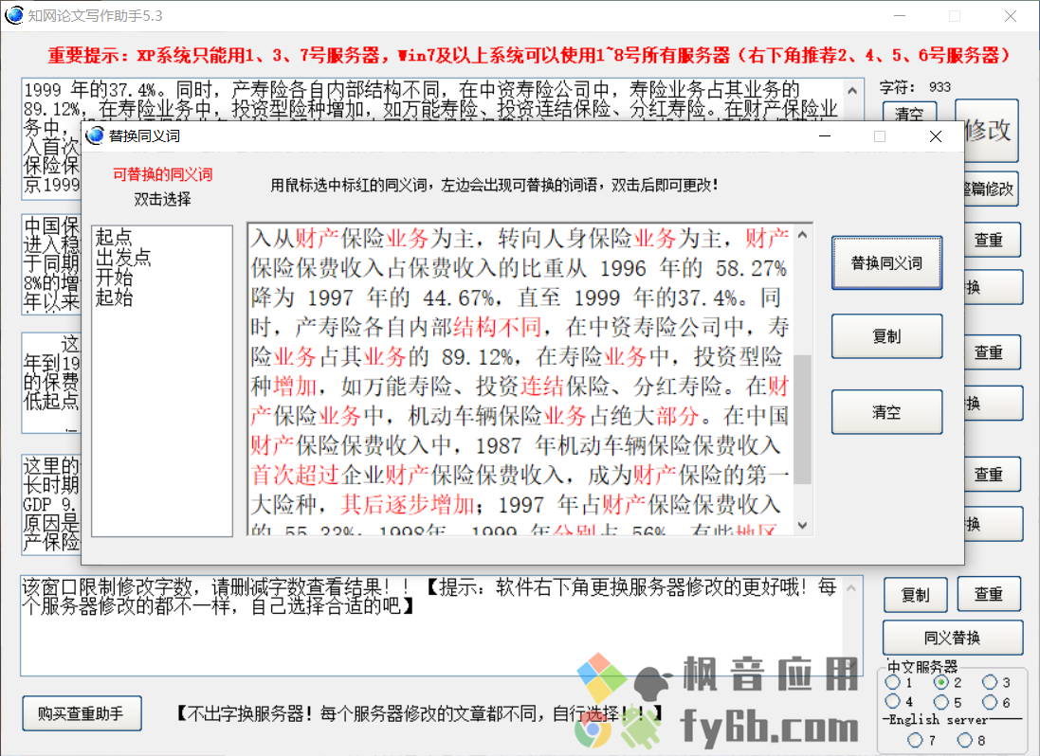Click the 清空 button in the synonym dialog
The height and width of the screenshot is (756, 1040).
pos(886,412)
